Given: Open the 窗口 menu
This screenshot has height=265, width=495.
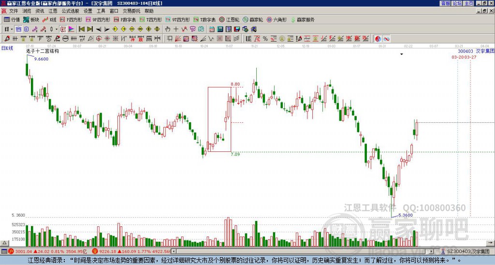Looking at the screenshot, I should tap(114, 11).
